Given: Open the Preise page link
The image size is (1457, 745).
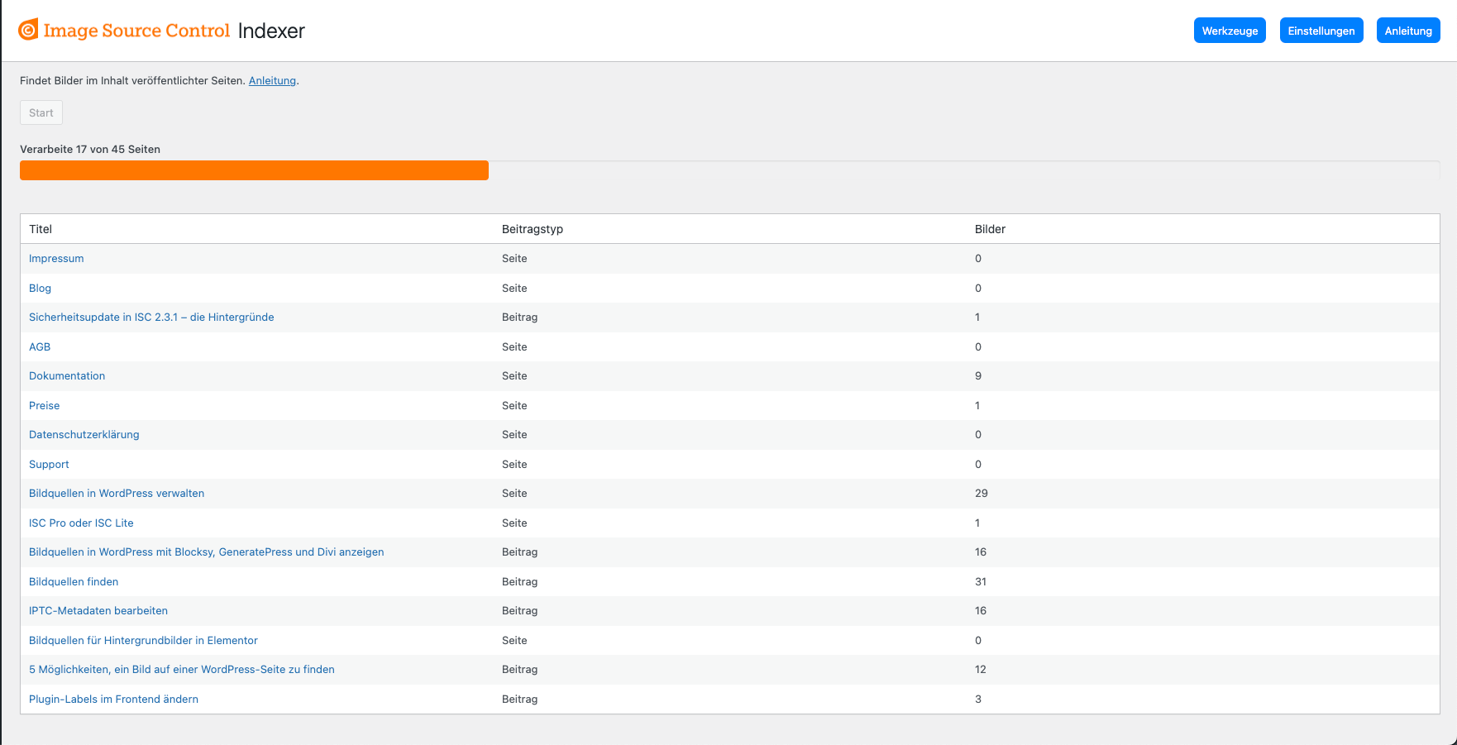Looking at the screenshot, I should pos(44,406).
